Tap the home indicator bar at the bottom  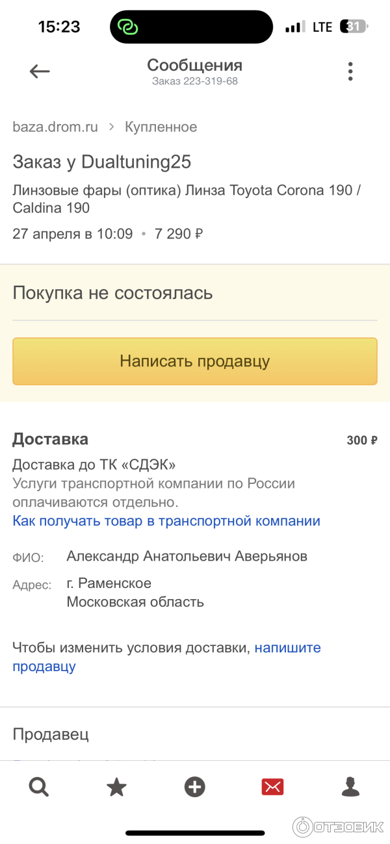point(195,832)
